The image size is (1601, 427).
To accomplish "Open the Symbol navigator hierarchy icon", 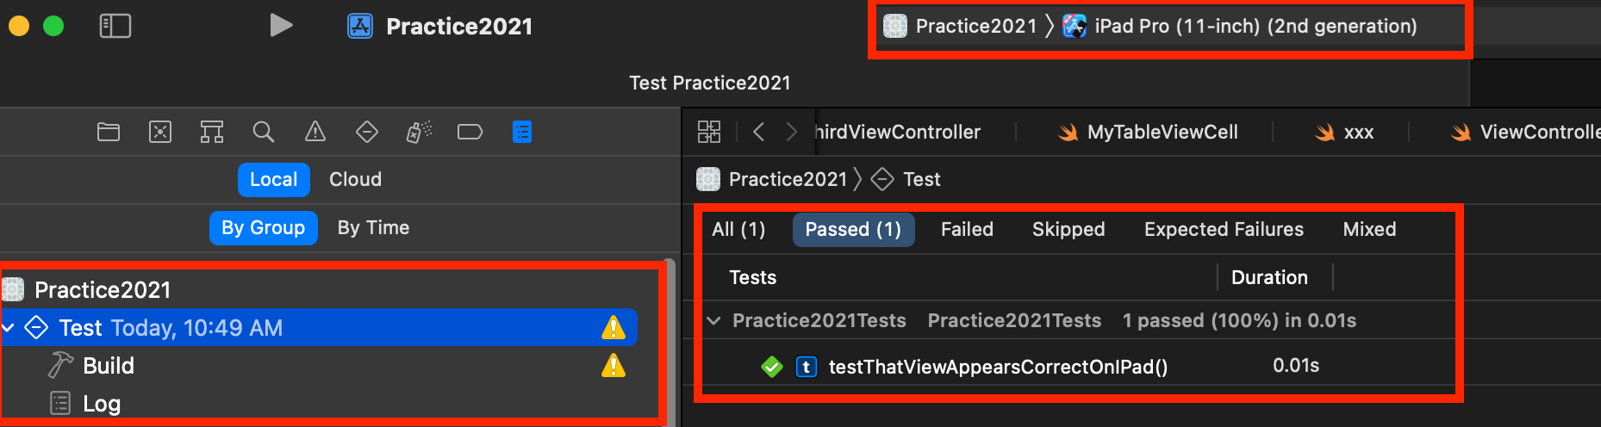I will 212,132.
